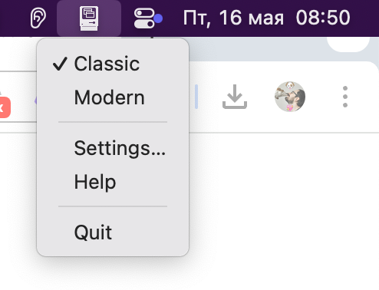The image size is (379, 290).
Task: Click the browser downloads arrow icon
Action: coord(235,97)
